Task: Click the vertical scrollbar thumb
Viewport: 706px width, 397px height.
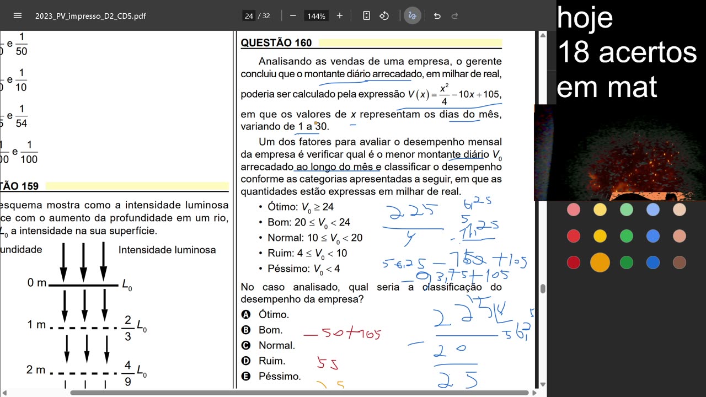Action: [x=543, y=289]
